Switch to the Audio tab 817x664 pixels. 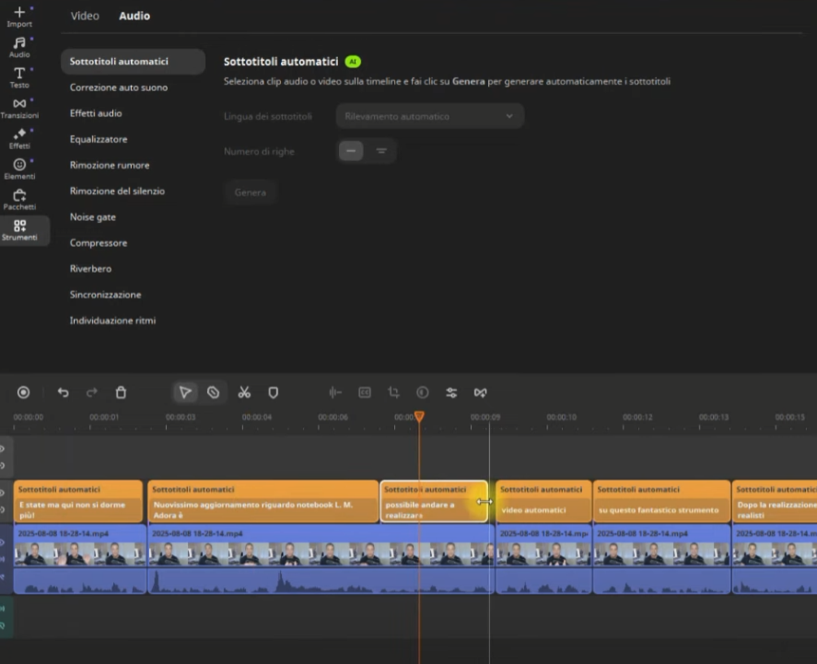(x=134, y=16)
